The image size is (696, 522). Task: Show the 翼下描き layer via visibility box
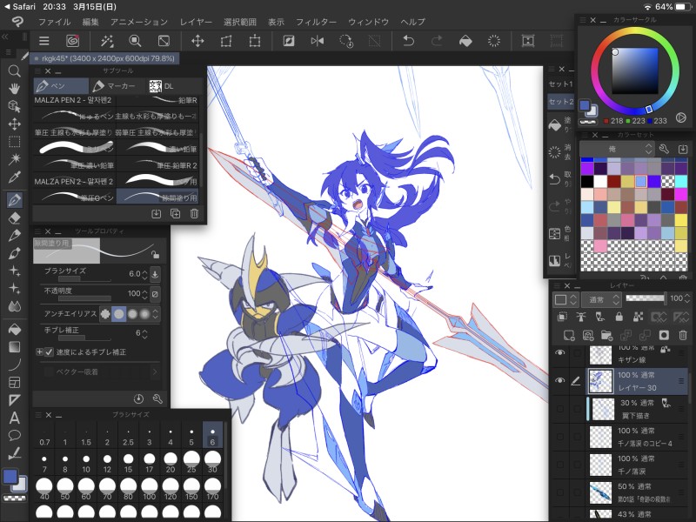click(560, 409)
